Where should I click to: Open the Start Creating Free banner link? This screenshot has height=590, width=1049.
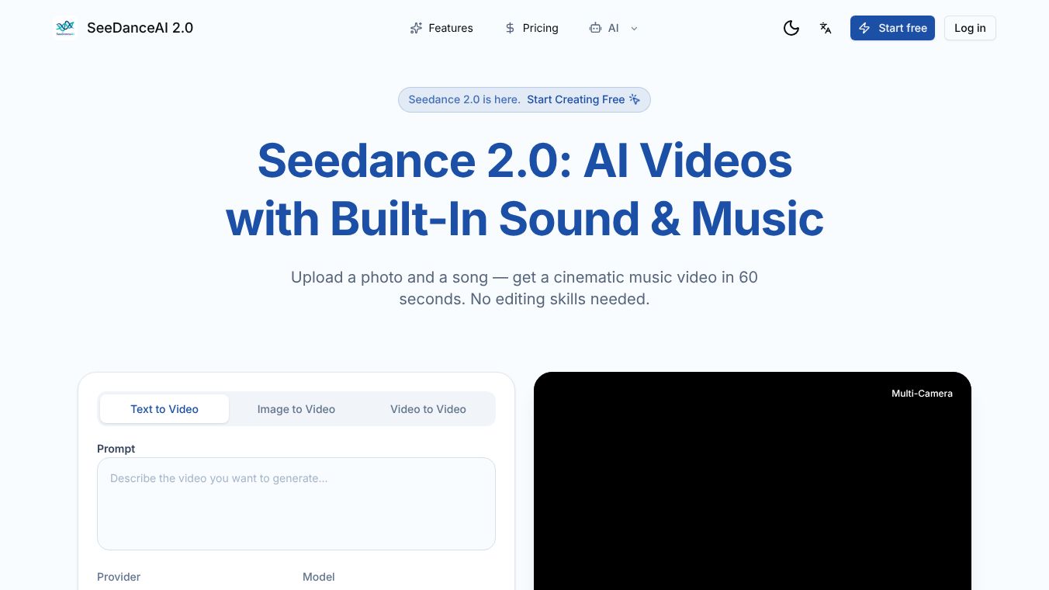coord(576,99)
